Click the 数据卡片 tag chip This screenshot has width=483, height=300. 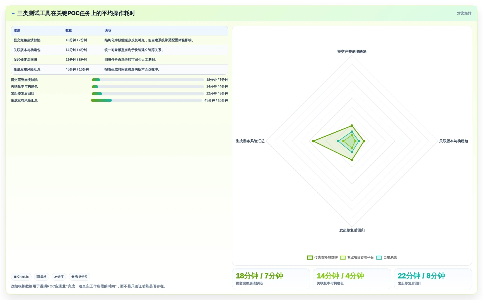click(x=79, y=277)
